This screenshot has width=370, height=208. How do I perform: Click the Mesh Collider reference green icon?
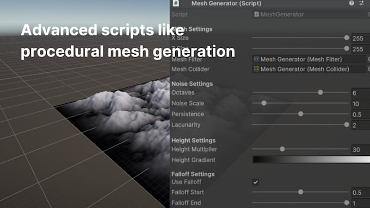click(256, 69)
